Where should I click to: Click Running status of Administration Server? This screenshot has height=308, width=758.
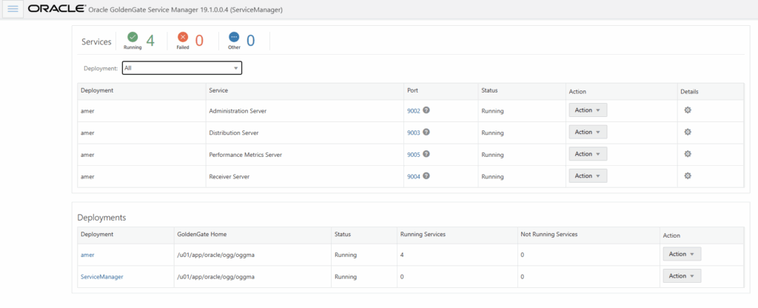[492, 111]
